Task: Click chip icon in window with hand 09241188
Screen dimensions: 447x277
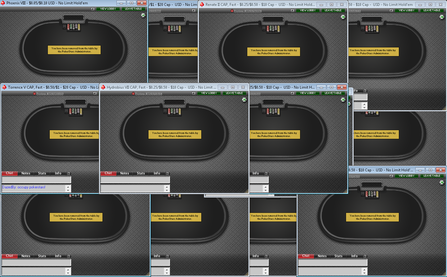Action: click(x=442, y=182)
